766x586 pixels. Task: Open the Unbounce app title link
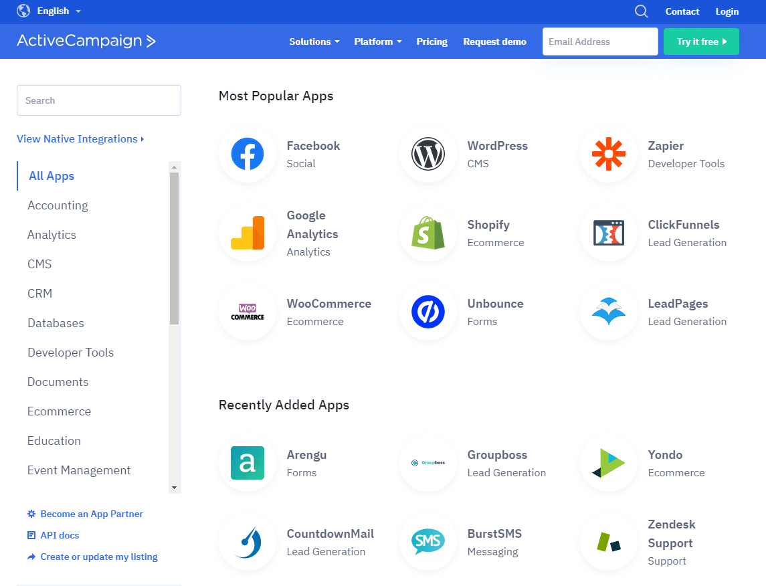tap(495, 304)
